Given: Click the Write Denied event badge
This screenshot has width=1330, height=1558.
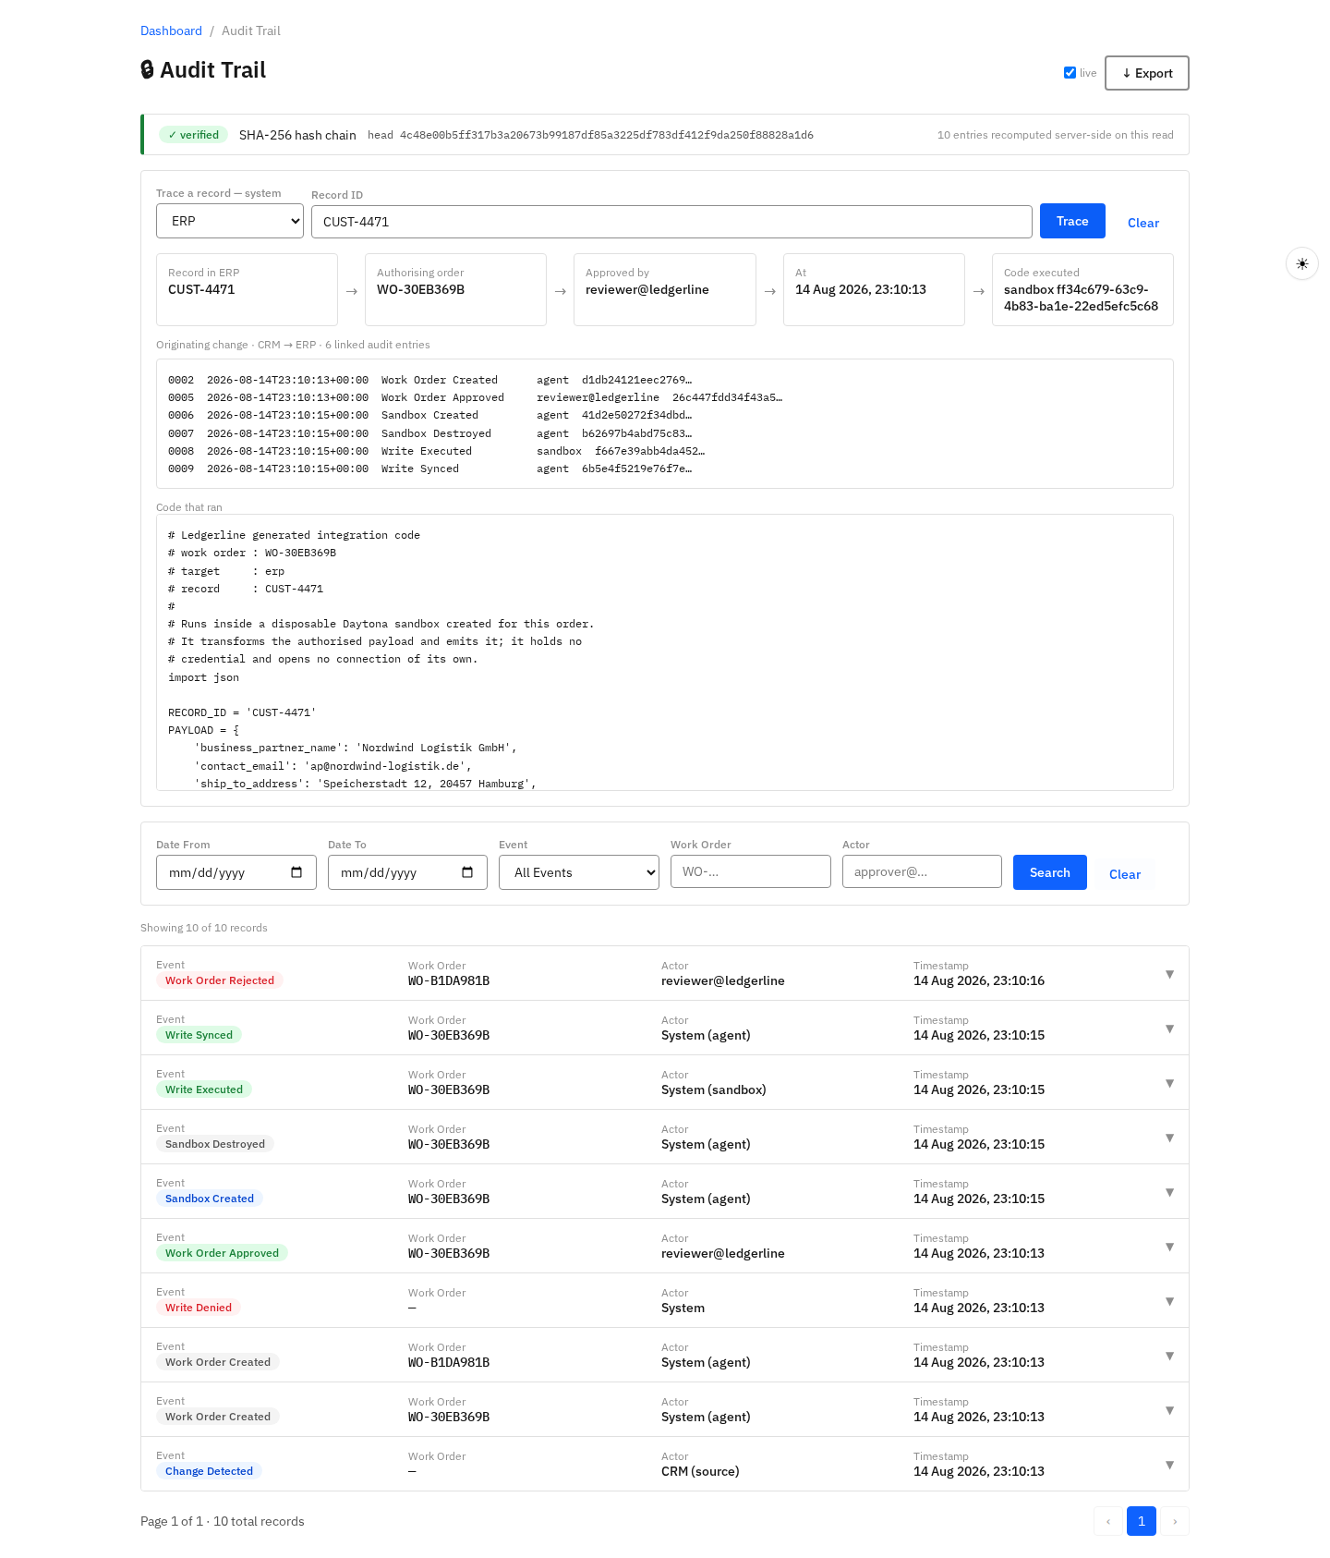Looking at the screenshot, I should pos(199,1308).
